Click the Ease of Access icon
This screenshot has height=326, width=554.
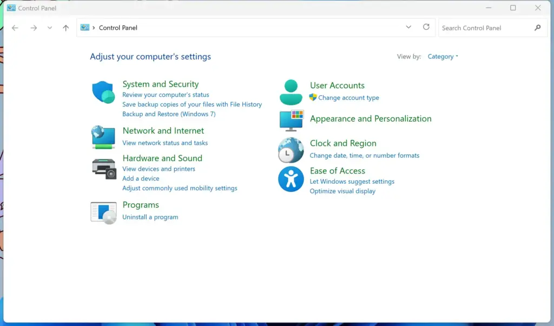(291, 179)
